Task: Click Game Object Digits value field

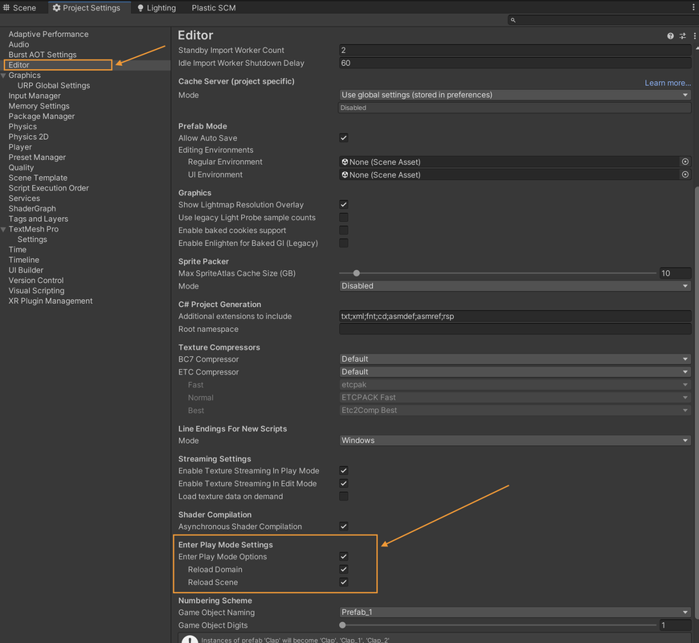Action: point(676,625)
